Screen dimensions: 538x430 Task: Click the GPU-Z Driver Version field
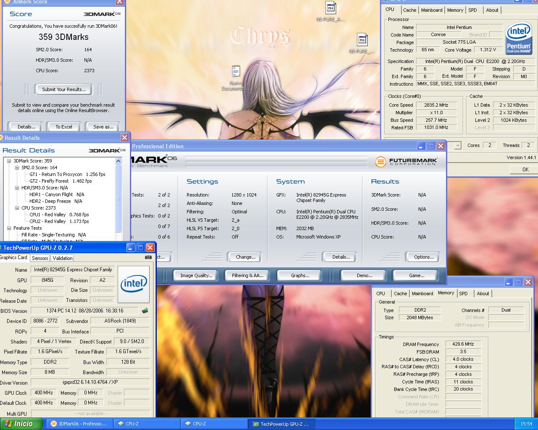[x=90, y=382]
